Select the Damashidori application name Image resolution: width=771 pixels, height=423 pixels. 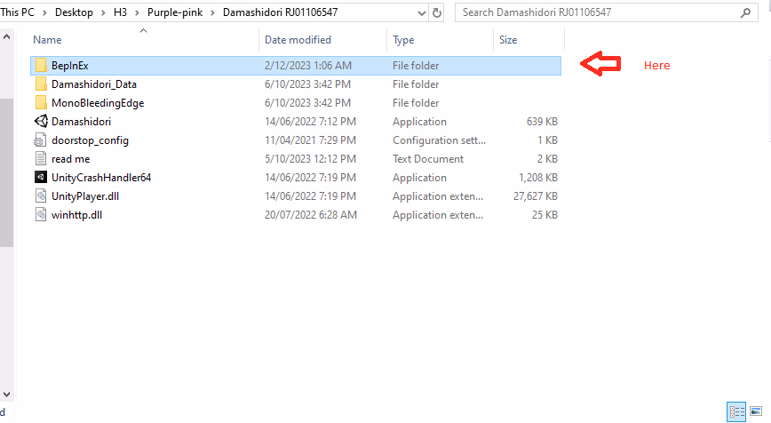[x=81, y=122]
